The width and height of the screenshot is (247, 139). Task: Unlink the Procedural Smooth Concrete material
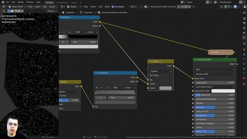(189, 7)
